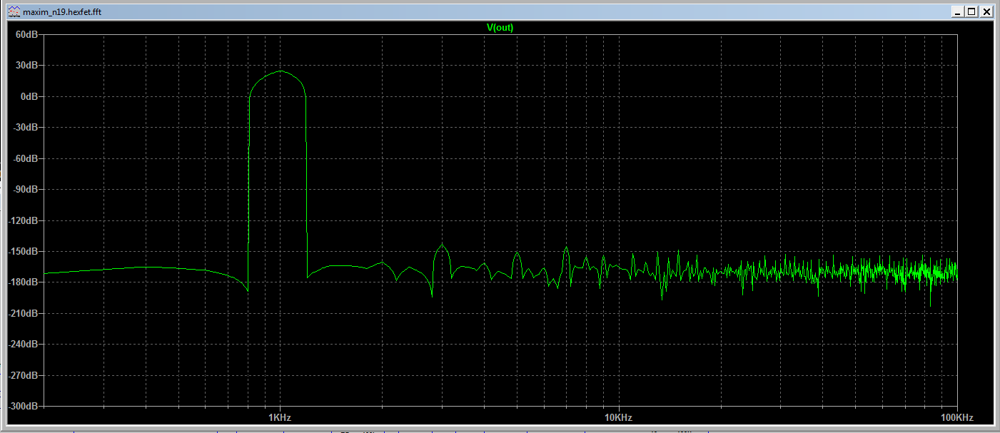Click the -90dB vertical axis label
Viewport: 1000px width, 433px height.
[x=24, y=189]
